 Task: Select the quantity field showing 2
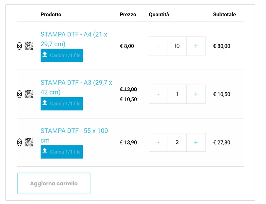pyautogui.click(x=177, y=142)
